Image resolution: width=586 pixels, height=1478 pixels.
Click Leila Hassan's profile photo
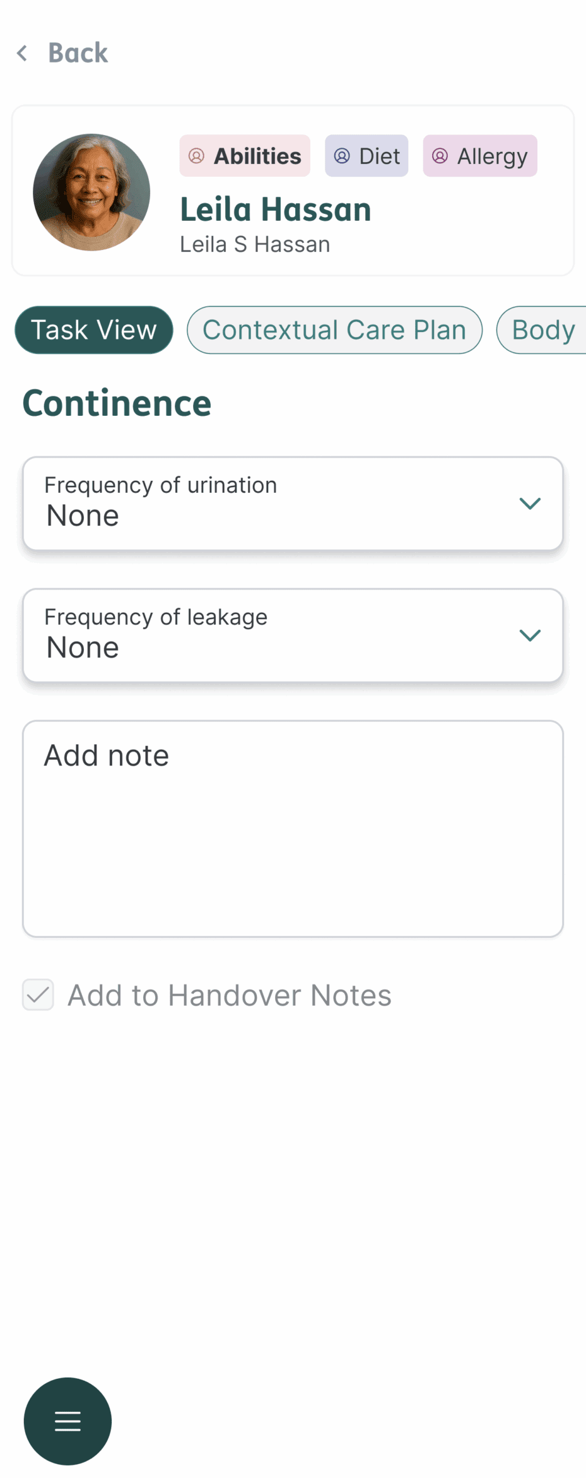coord(91,191)
